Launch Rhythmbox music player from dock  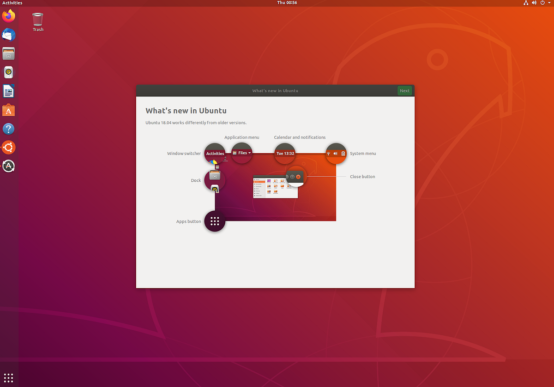pos(9,72)
